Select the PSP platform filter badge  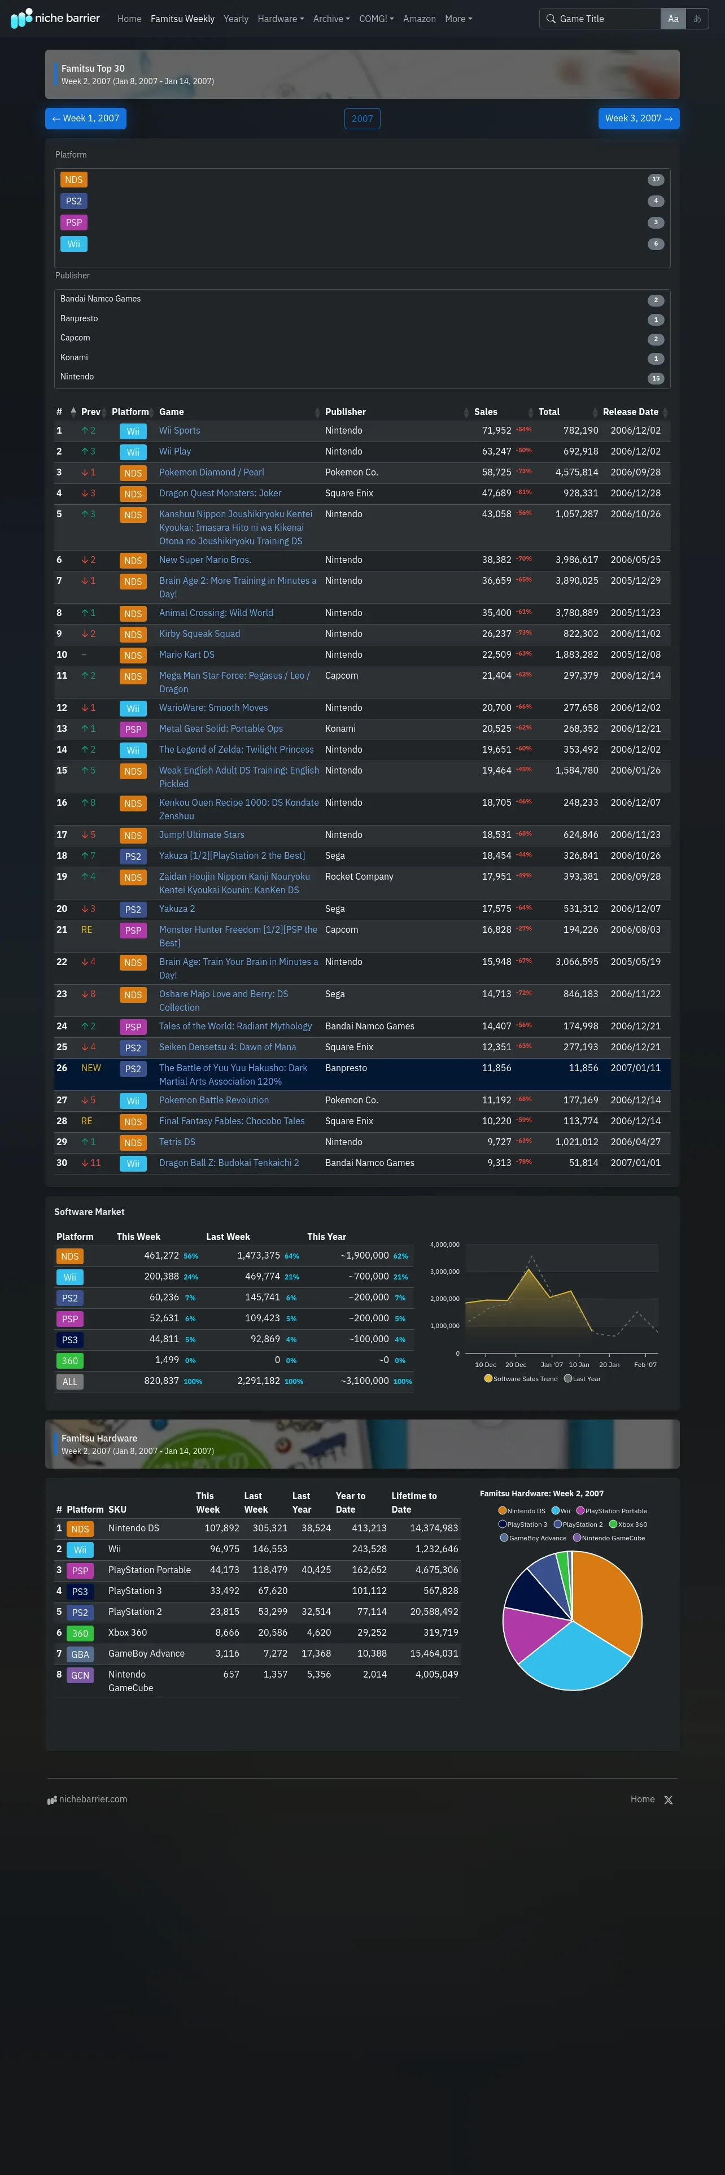(75, 223)
